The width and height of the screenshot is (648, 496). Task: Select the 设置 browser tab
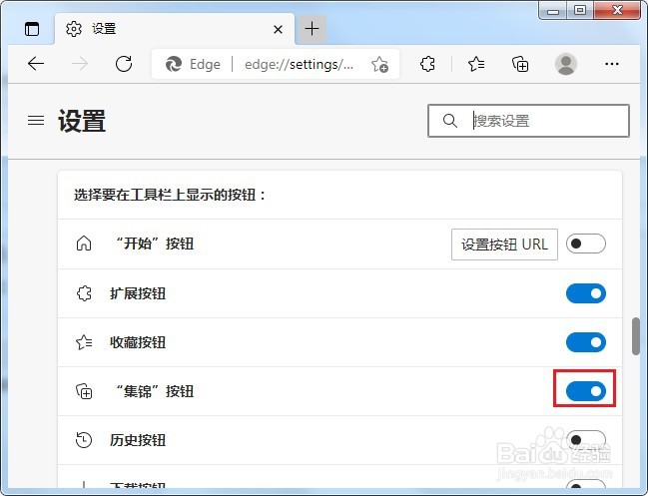[x=175, y=29]
